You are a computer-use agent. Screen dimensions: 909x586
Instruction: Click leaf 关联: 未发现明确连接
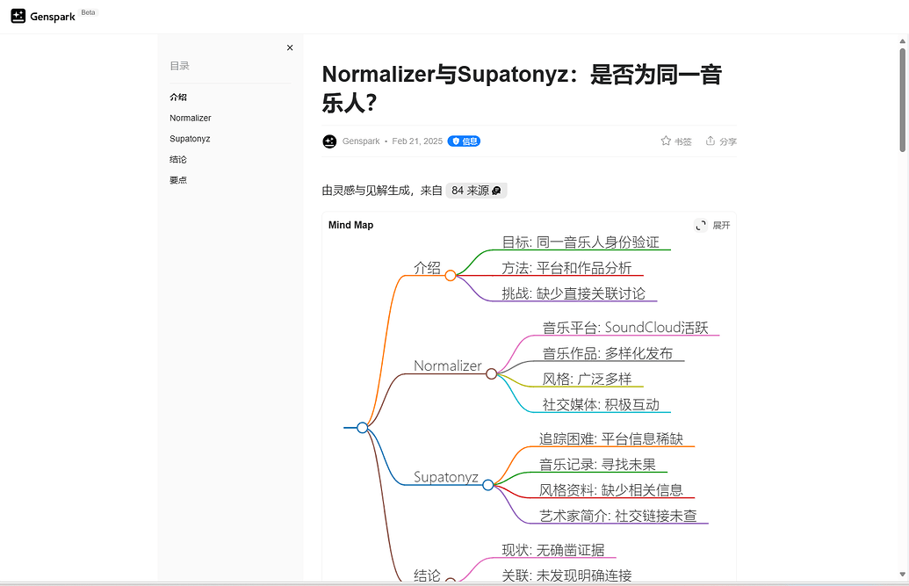click(566, 575)
